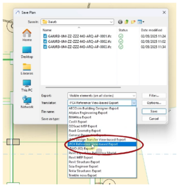179x187 pixels.
Task: Open This PC in the sidebar
Action: point(27,86)
